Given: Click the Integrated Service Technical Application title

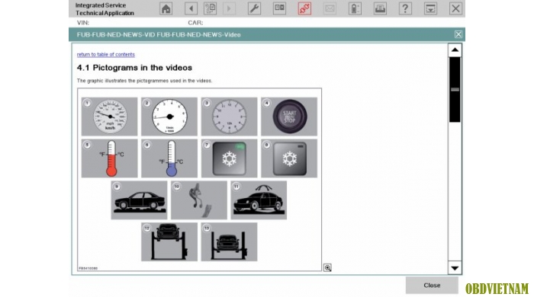Looking at the screenshot, I should [x=105, y=9].
